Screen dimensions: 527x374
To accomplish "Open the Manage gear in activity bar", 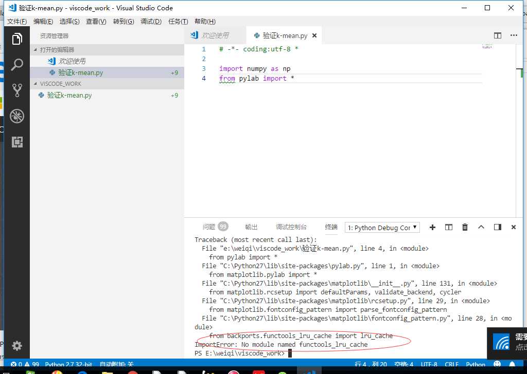I will tap(17, 346).
